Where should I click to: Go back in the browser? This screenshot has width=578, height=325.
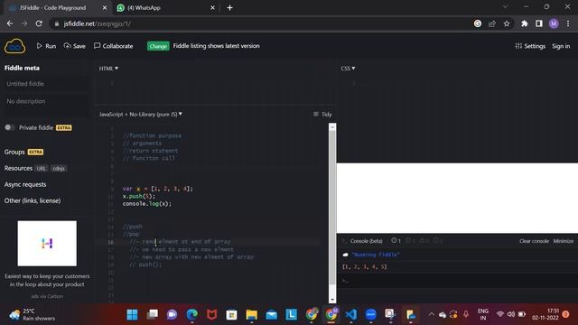(10, 23)
